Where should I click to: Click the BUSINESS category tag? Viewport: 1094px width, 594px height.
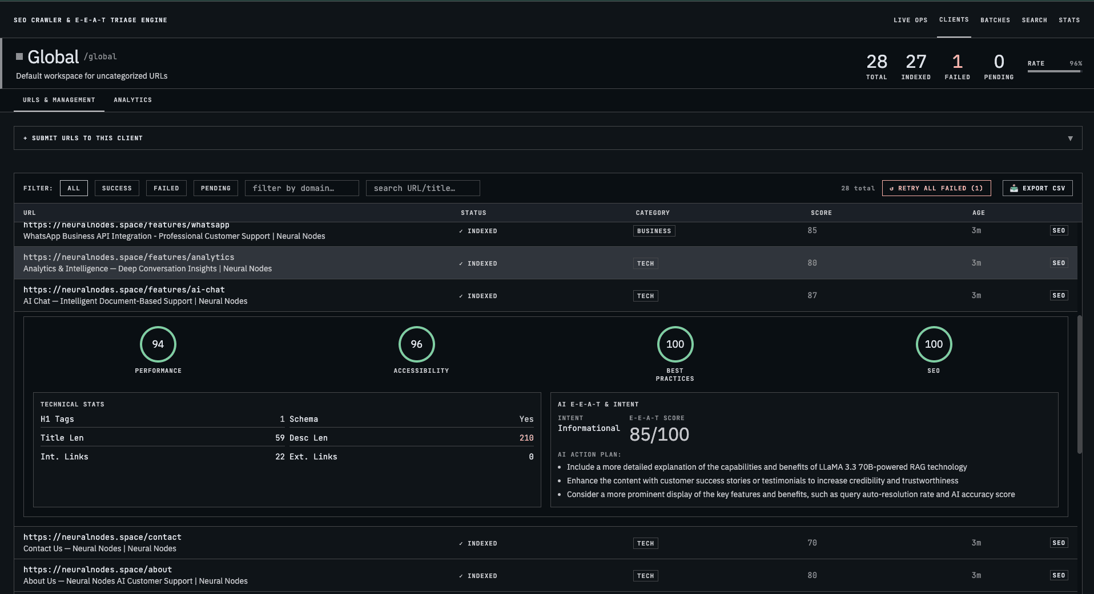654,231
